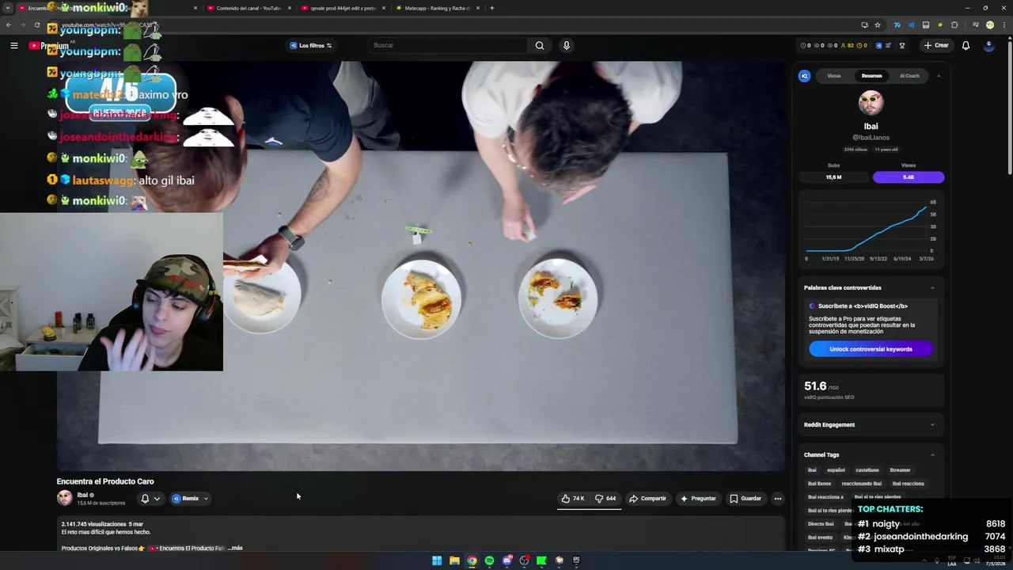Image resolution: width=1013 pixels, height=570 pixels.
Task: Open Spotify from the taskbar
Action: coord(489,560)
